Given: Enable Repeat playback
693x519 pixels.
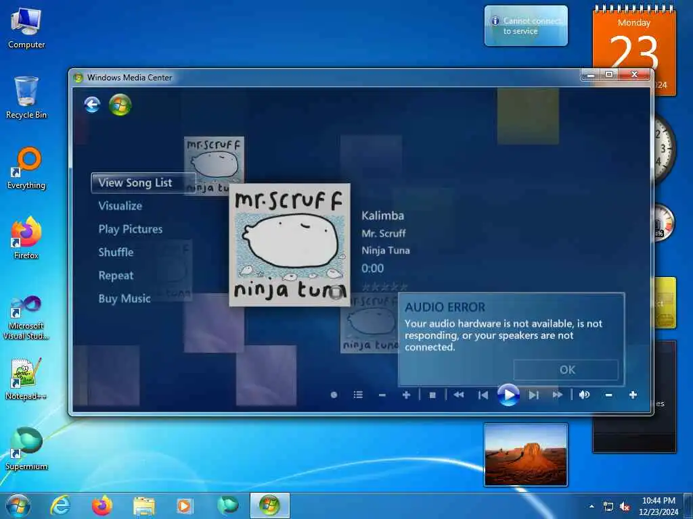Looking at the screenshot, I should pos(116,276).
